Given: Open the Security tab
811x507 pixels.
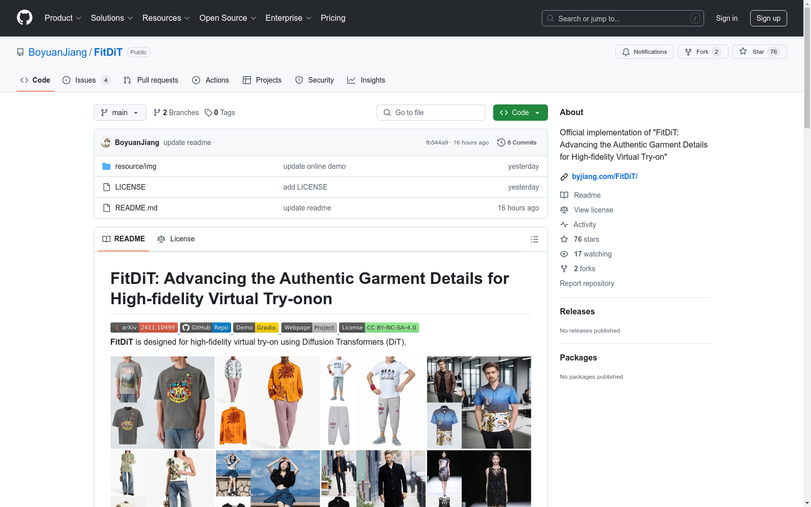Looking at the screenshot, I should click(315, 80).
